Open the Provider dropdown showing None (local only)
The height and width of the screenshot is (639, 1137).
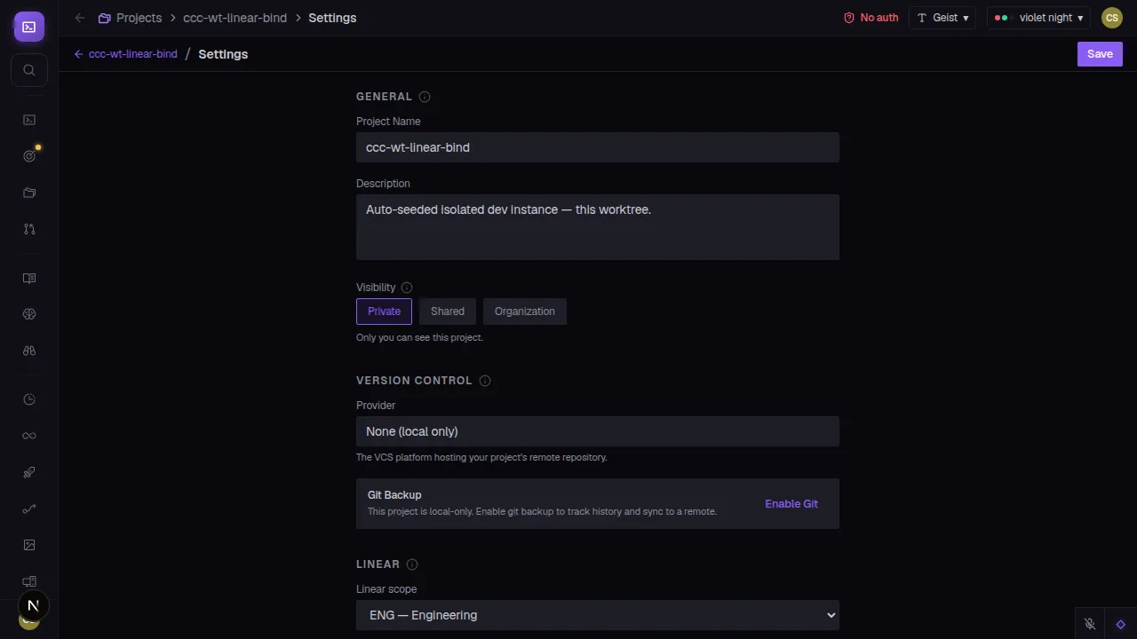[598, 431]
